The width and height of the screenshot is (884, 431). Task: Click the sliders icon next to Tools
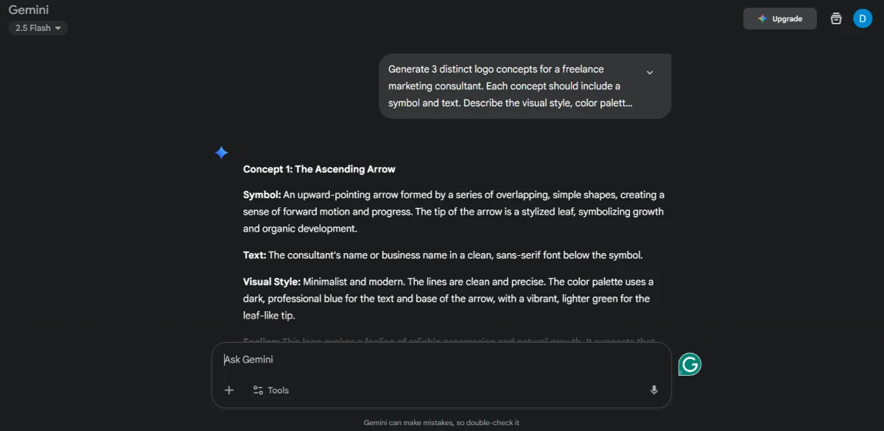[x=258, y=390]
